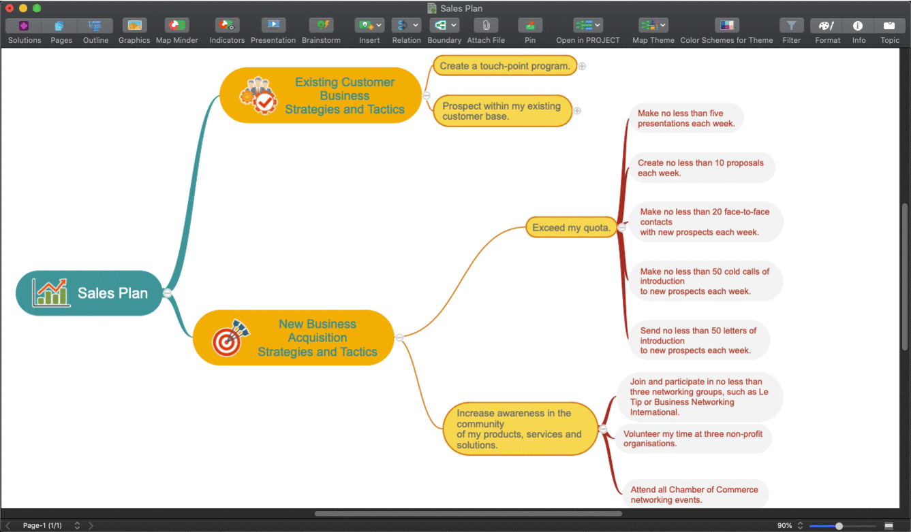Select 'New Business Acquisition Strategies and Tactics' topic
The width and height of the screenshot is (911, 532).
click(294, 337)
